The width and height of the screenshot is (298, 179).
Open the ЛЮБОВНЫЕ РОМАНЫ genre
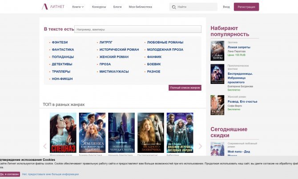pos(165,42)
